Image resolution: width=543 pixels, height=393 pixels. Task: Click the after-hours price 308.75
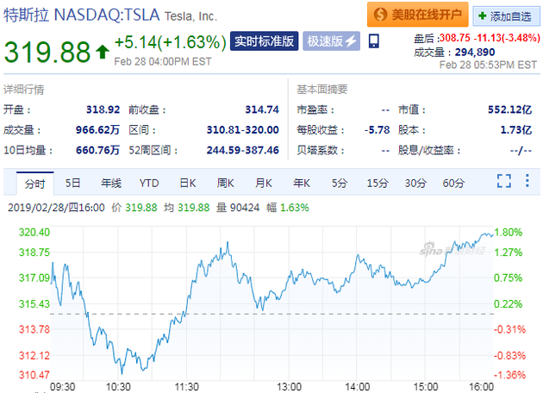pyautogui.click(x=455, y=37)
